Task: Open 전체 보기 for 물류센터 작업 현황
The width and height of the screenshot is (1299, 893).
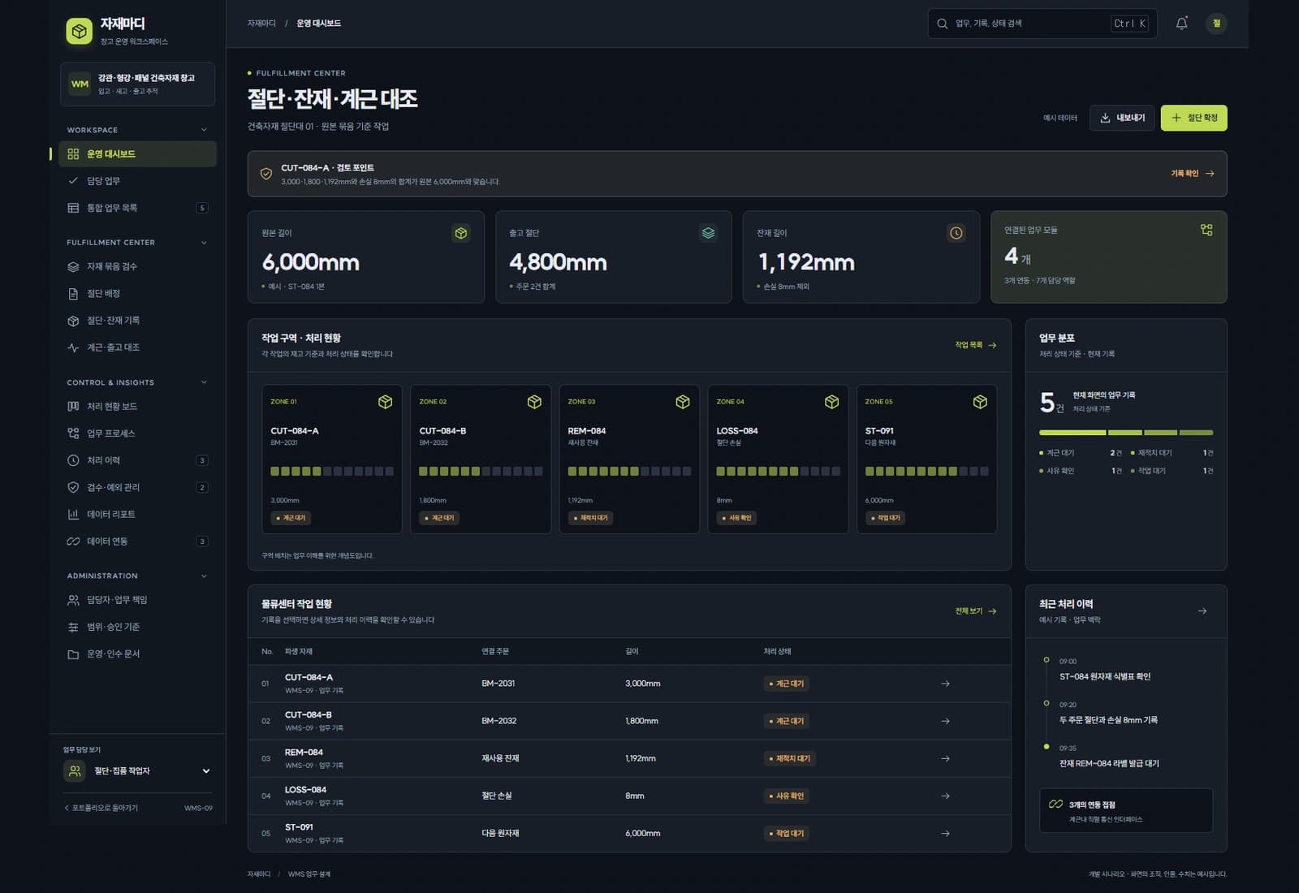Action: (975, 611)
